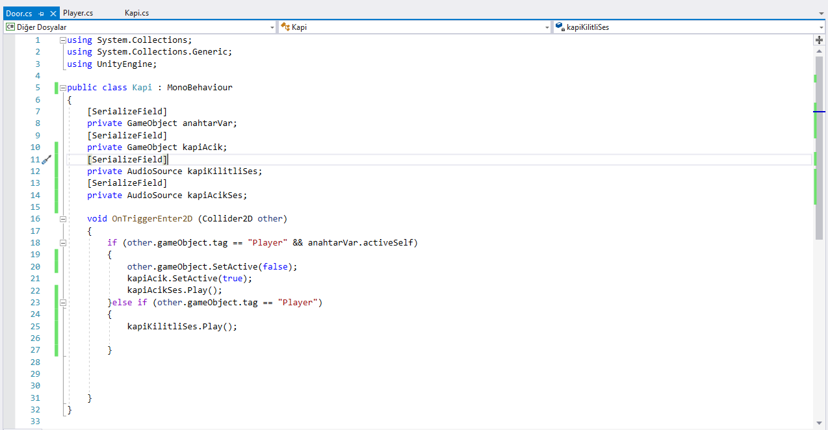This screenshot has height=430, width=828.
Task: Click "[SerializeField]" on line 13
Action: [127, 183]
